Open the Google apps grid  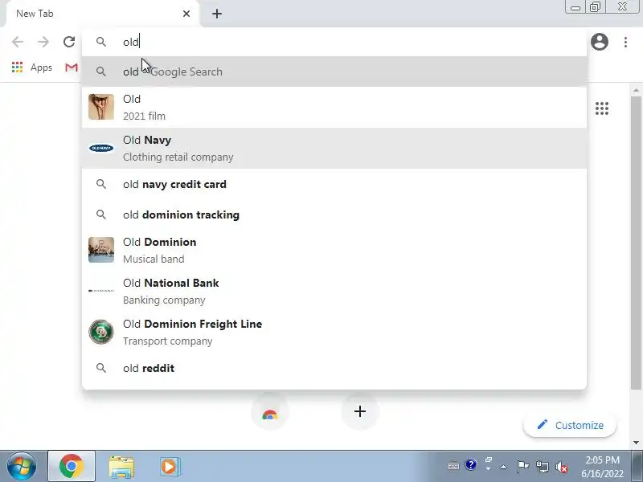tap(601, 108)
